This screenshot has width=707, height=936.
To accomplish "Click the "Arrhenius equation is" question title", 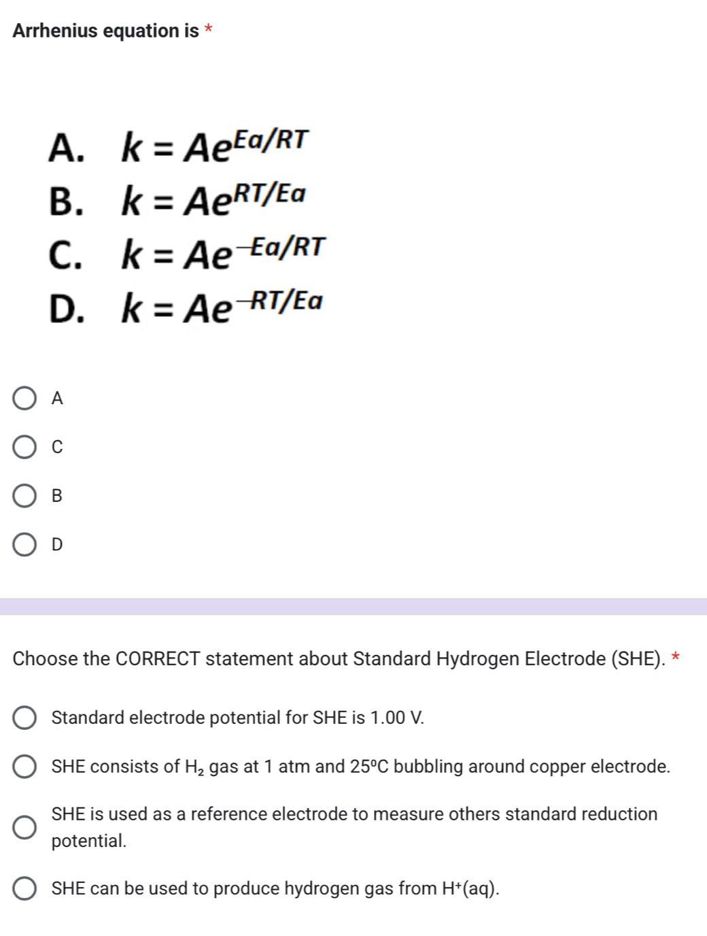I will tap(102, 29).
